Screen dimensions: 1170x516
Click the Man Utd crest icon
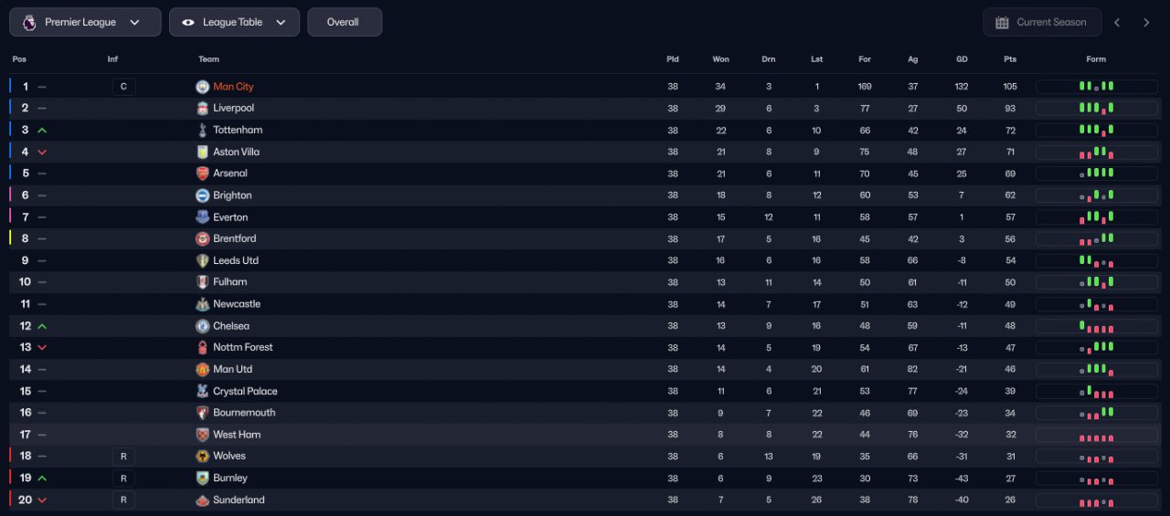click(x=202, y=369)
